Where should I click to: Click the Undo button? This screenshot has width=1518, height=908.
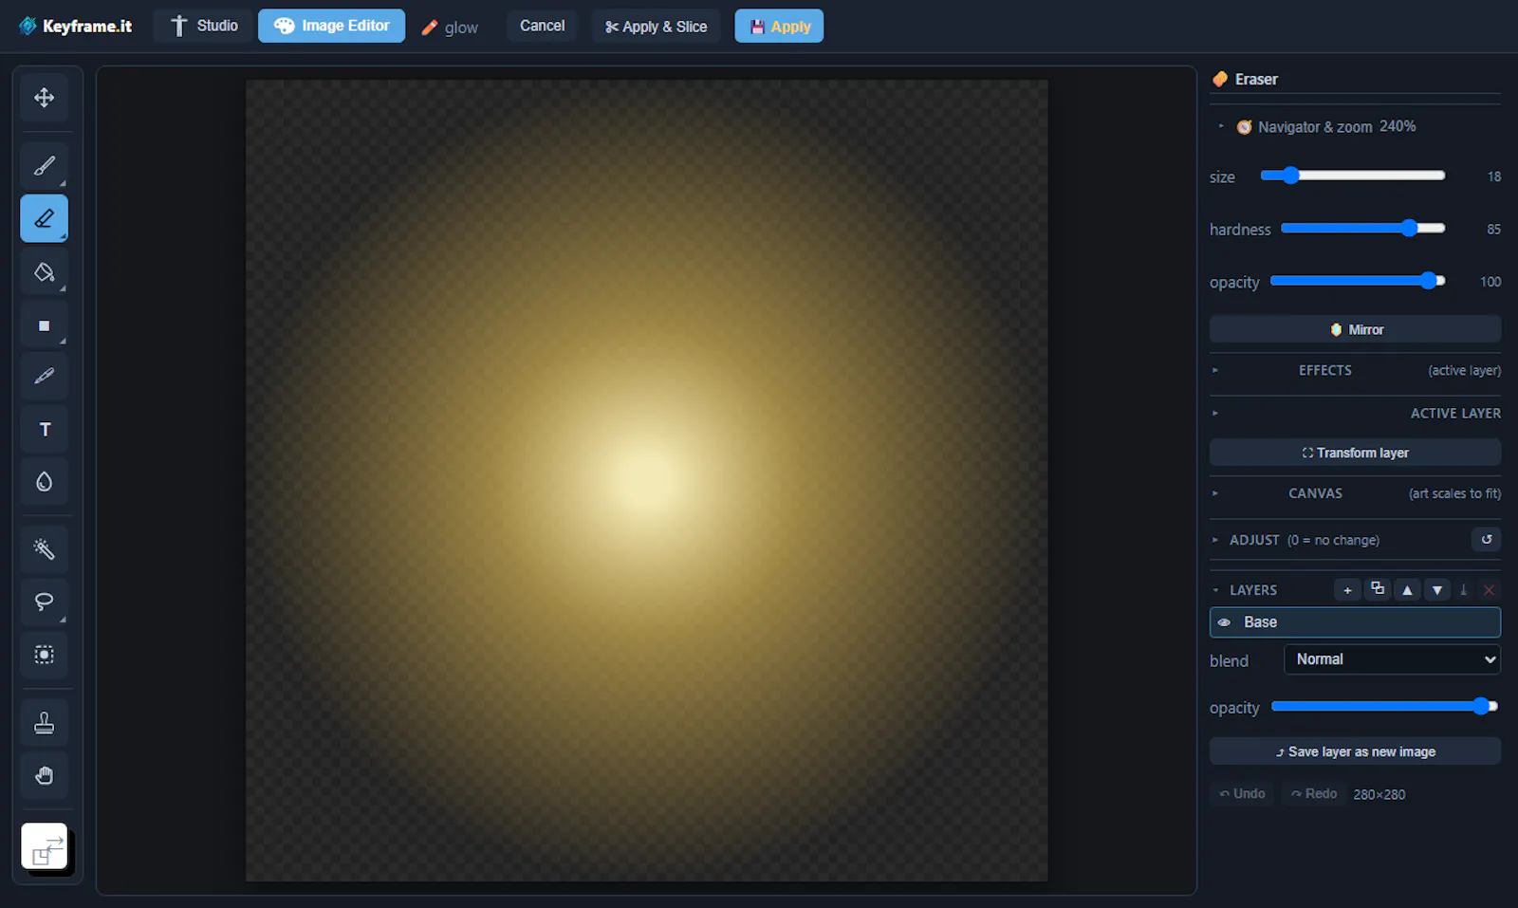[x=1242, y=794]
